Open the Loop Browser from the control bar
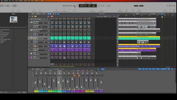177x100 pixels. click(172, 6)
